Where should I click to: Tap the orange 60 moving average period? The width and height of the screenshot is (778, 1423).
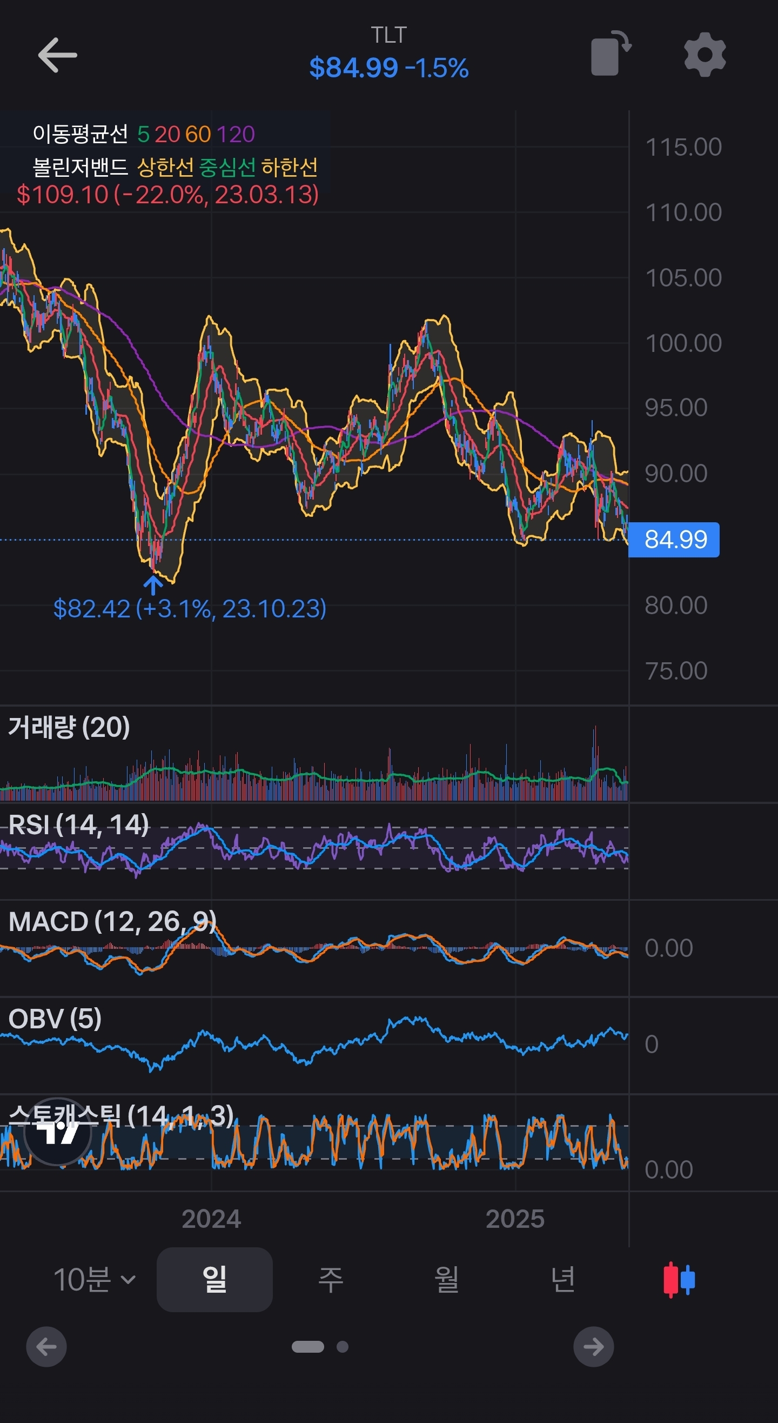pos(198,134)
